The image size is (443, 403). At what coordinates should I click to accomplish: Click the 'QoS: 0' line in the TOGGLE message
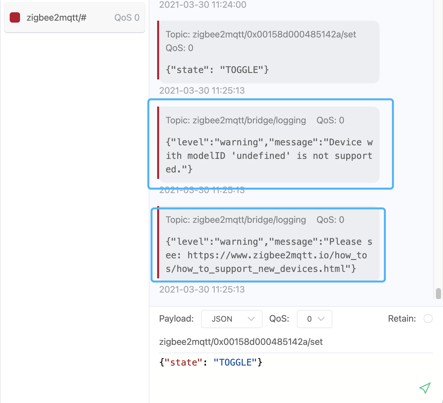pos(179,48)
